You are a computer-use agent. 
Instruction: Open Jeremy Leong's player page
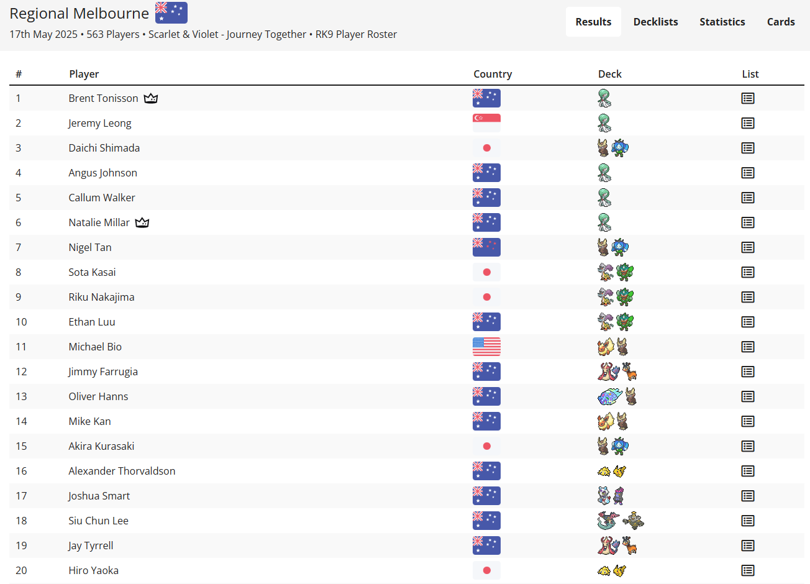[99, 123]
